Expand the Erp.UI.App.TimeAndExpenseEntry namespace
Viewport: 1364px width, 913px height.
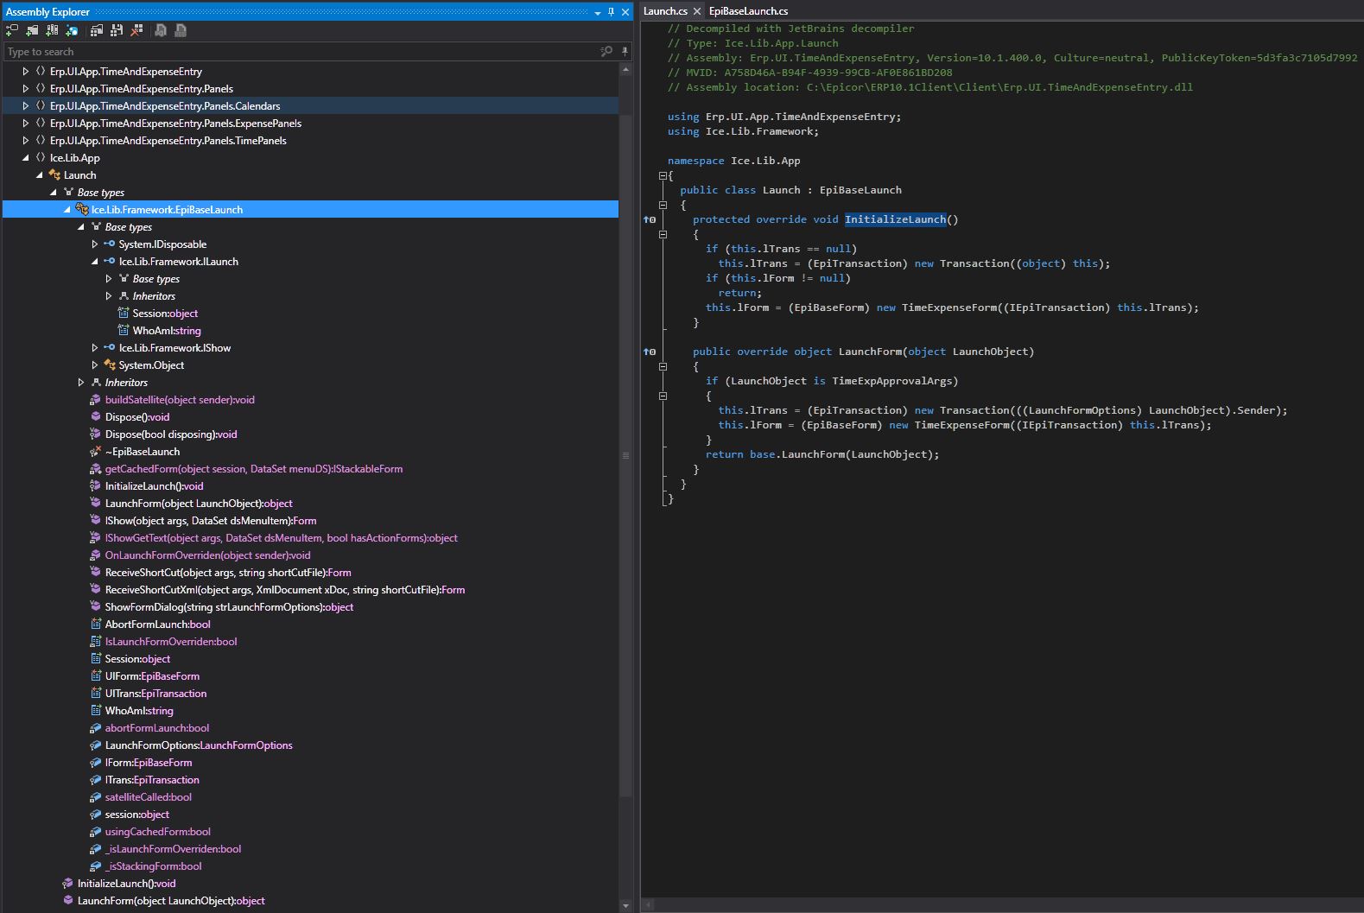(x=26, y=72)
